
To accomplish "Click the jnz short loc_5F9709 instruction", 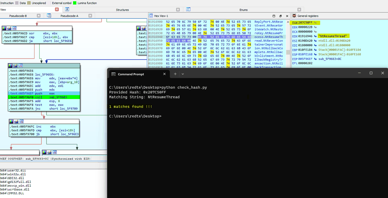I will coord(44,108).
